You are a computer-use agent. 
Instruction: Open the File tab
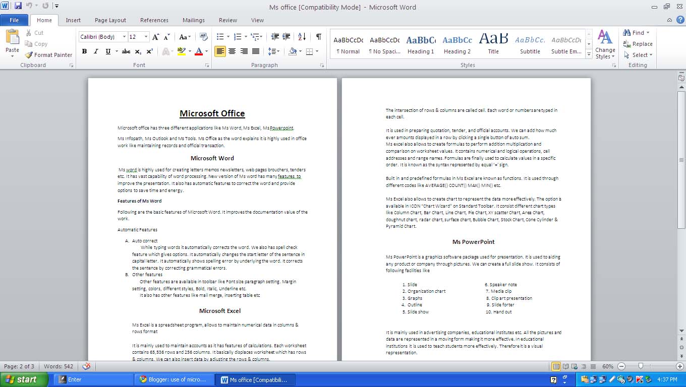pyautogui.click(x=14, y=20)
